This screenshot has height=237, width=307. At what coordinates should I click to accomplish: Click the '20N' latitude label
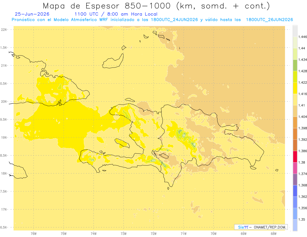pyautogui.click(x=4, y=101)
